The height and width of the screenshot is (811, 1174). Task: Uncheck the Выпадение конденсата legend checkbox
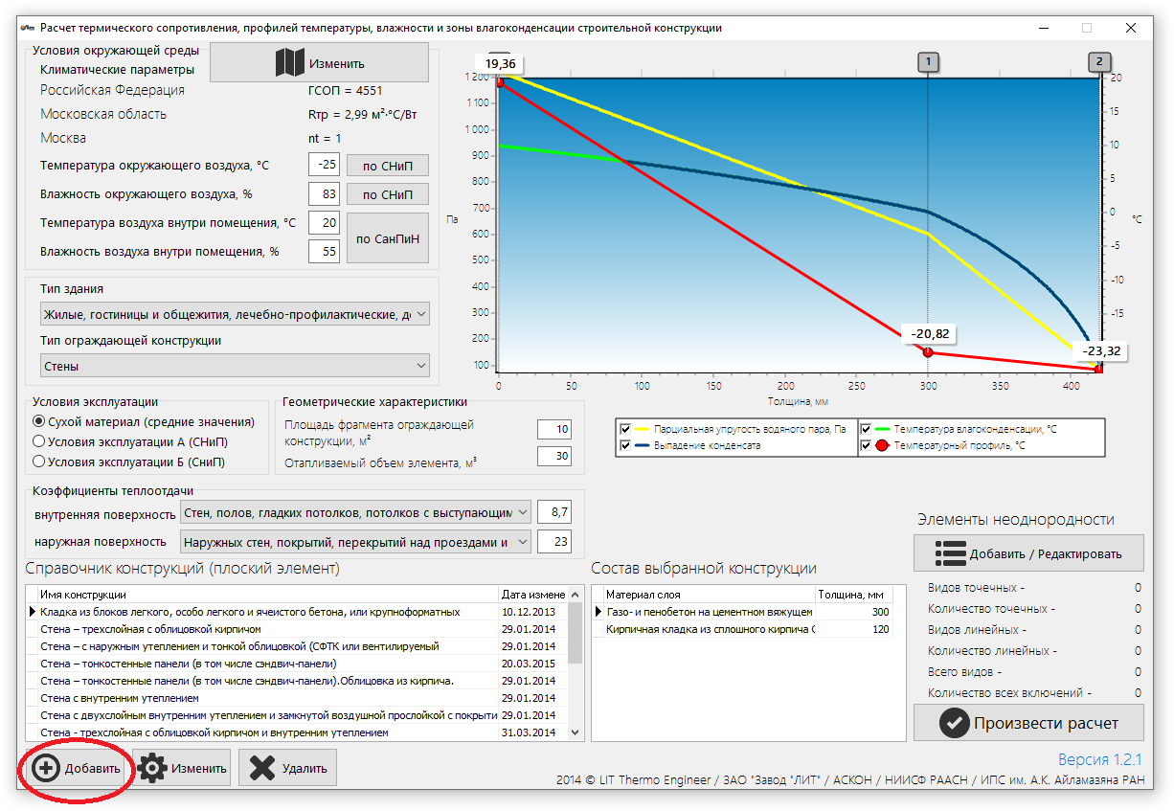pos(625,445)
